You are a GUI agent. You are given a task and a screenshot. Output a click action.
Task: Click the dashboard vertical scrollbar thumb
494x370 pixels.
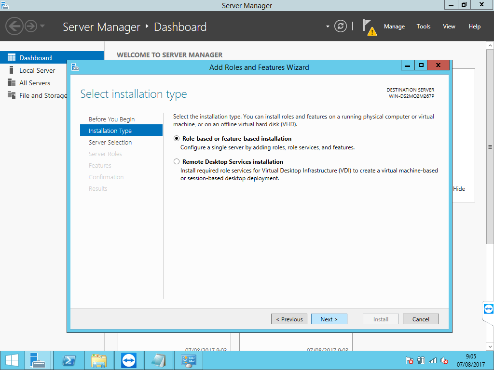coord(490,146)
